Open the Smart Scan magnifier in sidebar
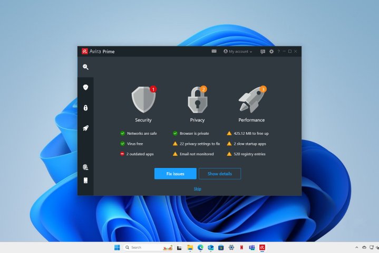This screenshot has width=379, height=253. (85, 67)
